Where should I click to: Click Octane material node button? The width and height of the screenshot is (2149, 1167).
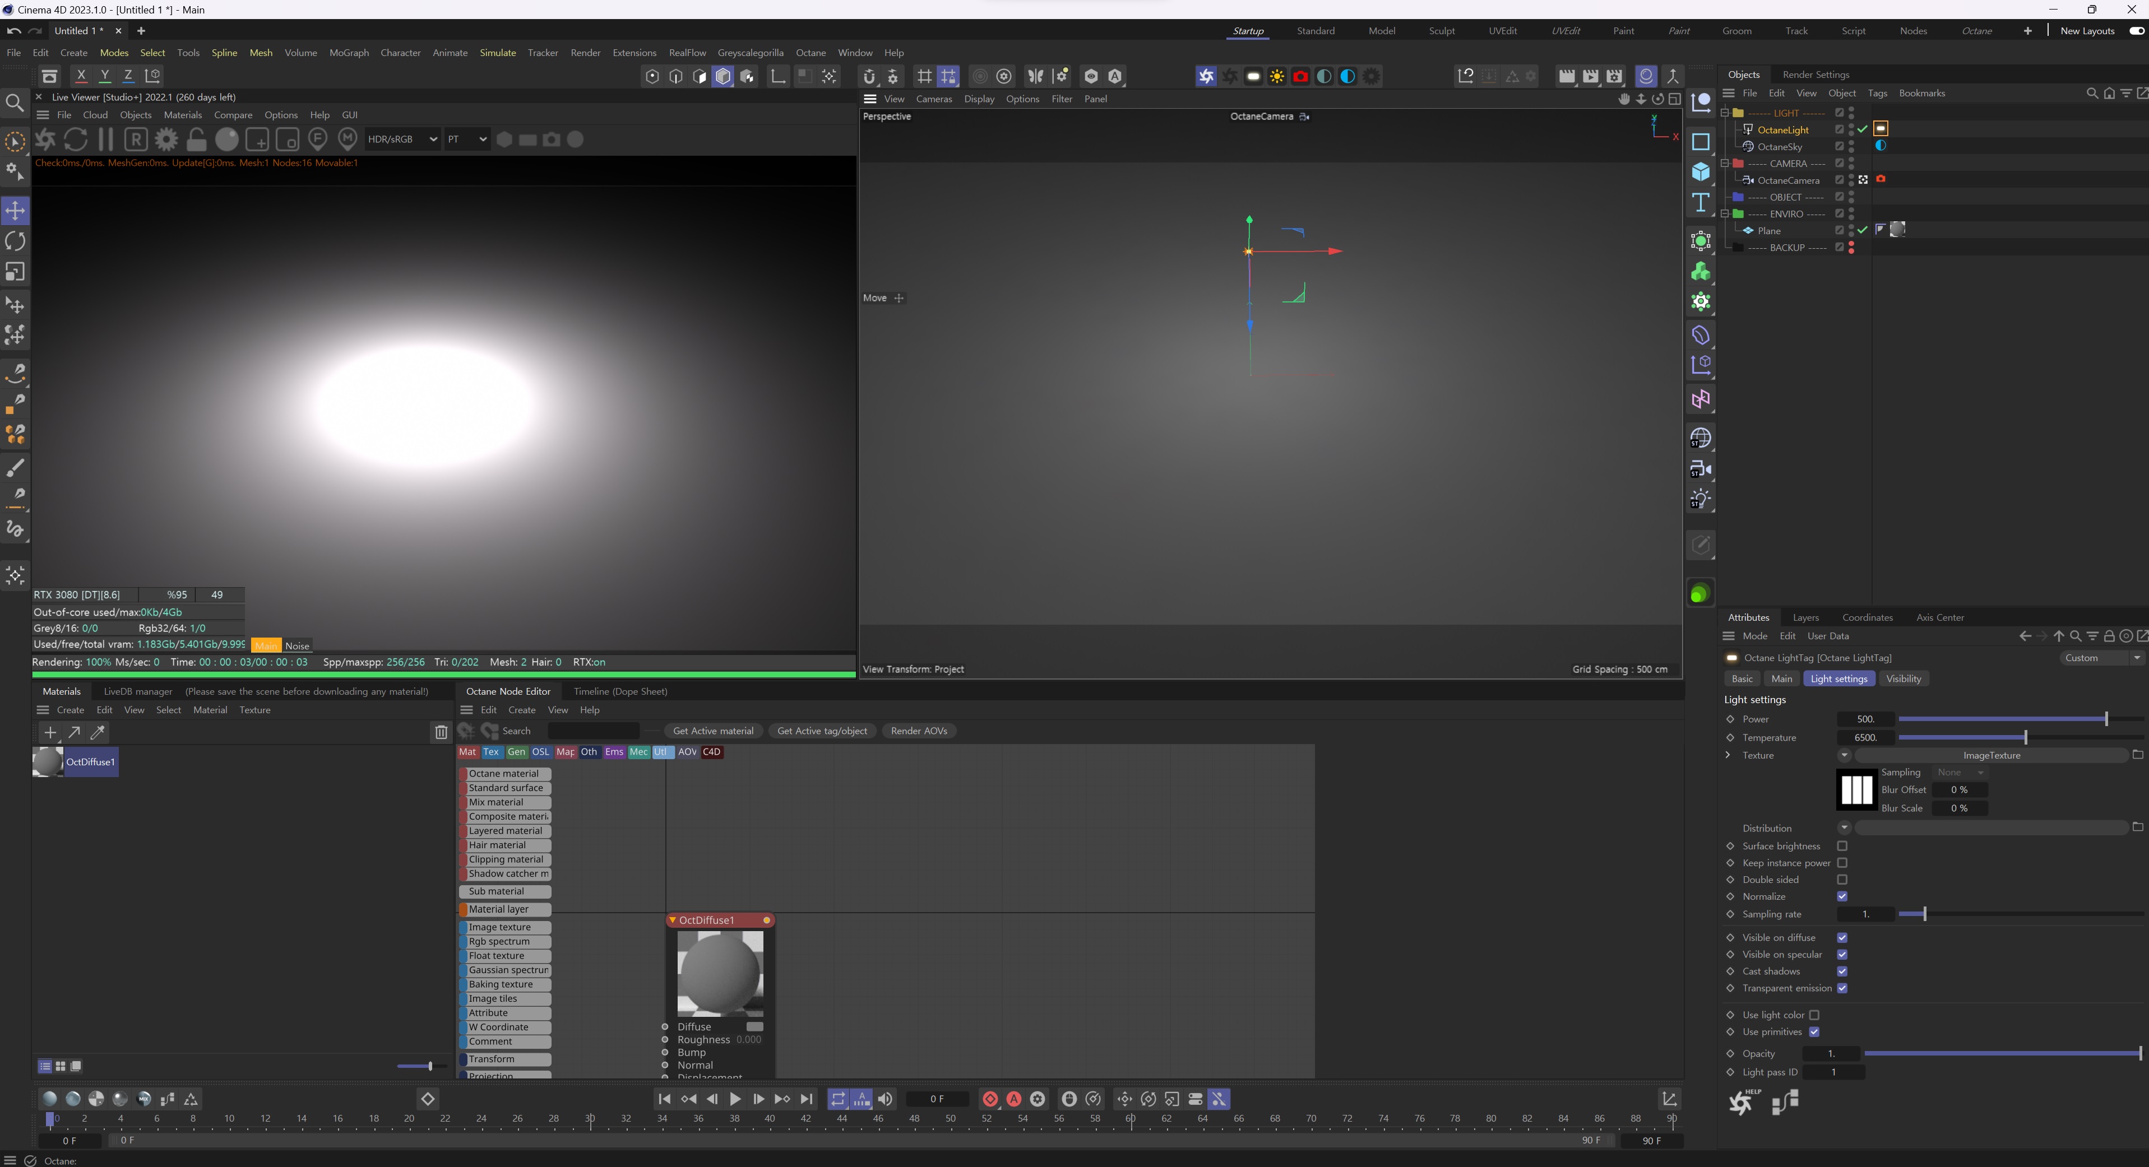coord(504,774)
